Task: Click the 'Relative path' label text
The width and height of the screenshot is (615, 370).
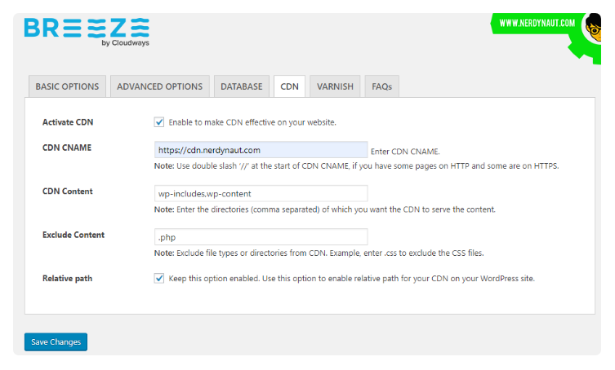Action: tap(68, 279)
